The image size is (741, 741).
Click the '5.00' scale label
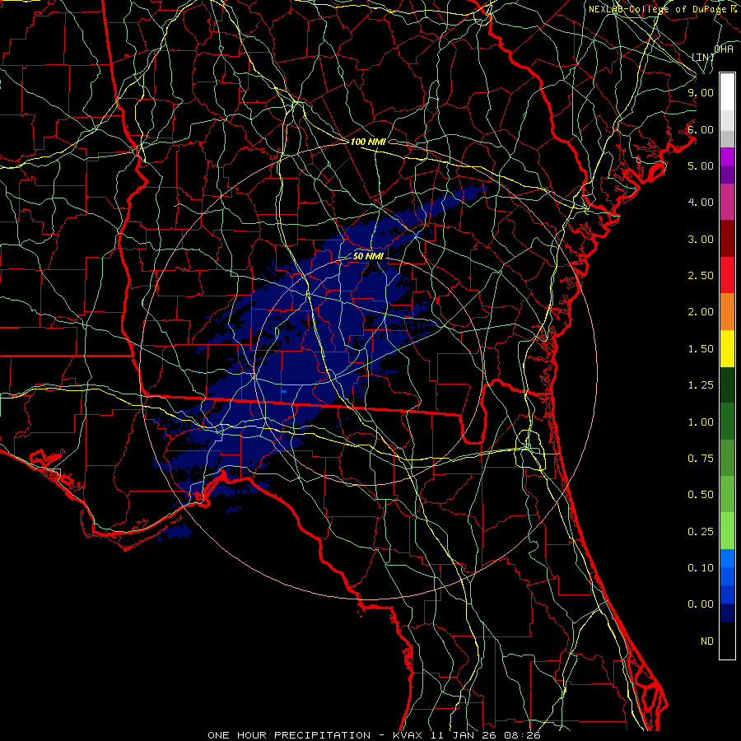pos(701,165)
